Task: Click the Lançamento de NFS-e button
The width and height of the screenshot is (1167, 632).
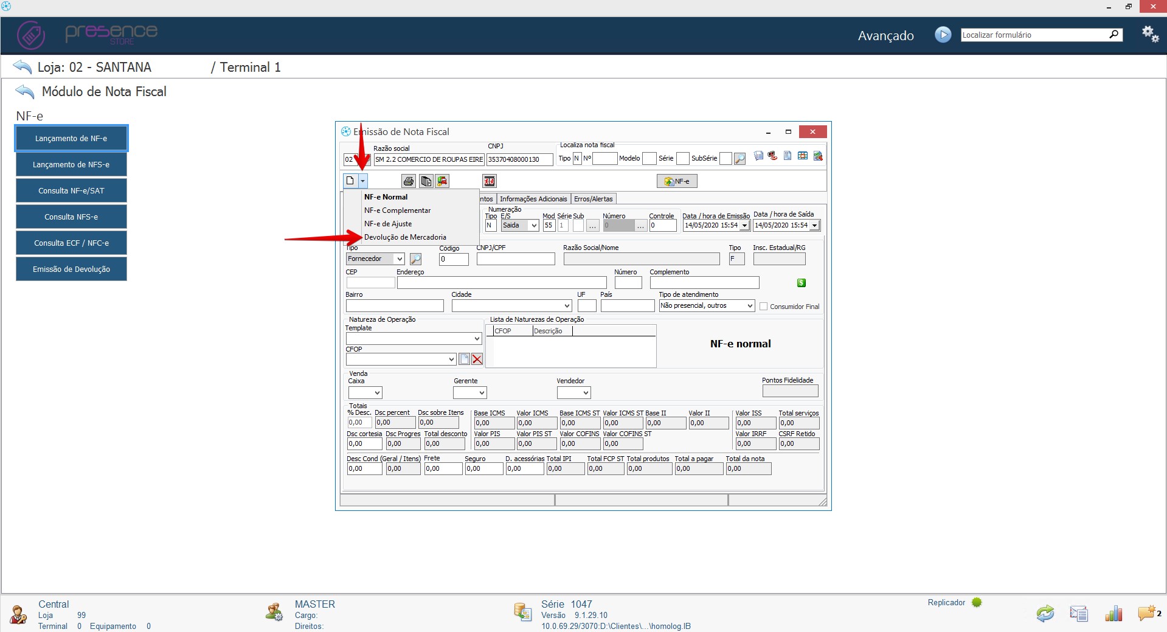Action: [x=71, y=165]
